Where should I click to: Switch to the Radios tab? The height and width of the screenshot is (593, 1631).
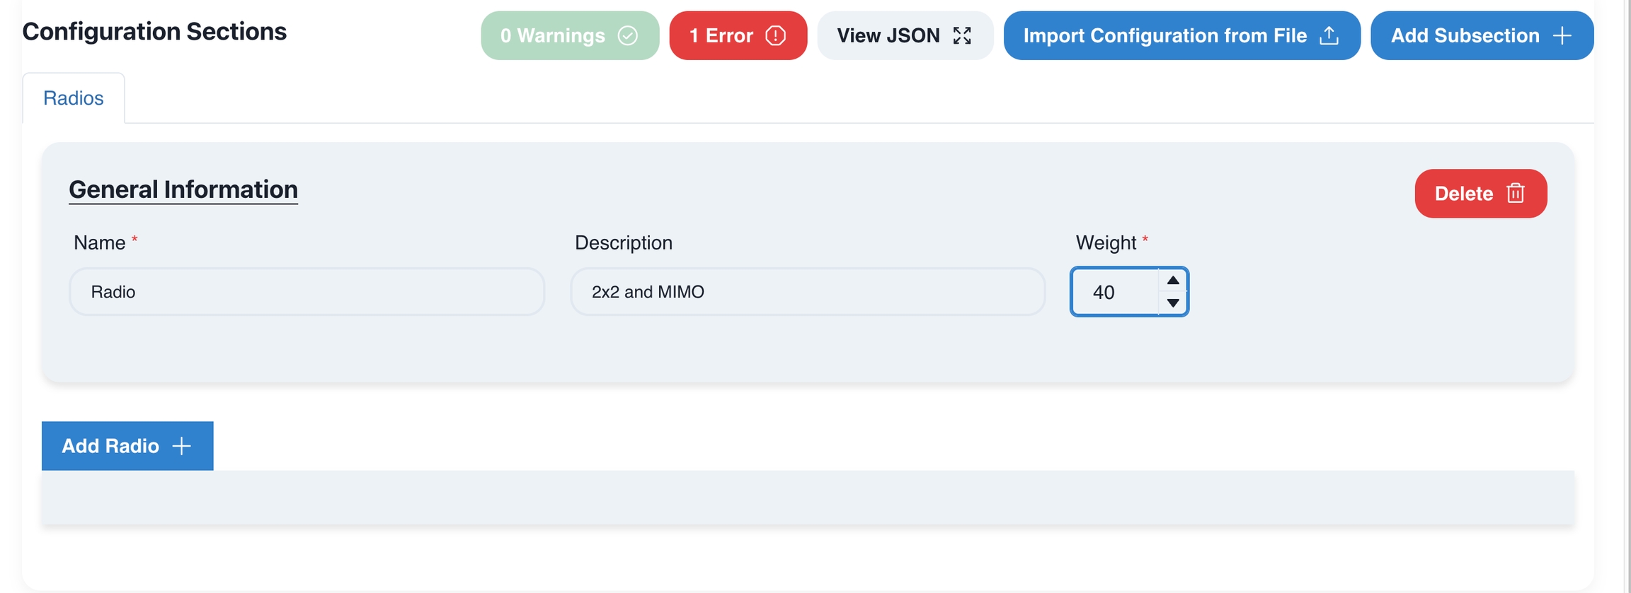click(74, 98)
